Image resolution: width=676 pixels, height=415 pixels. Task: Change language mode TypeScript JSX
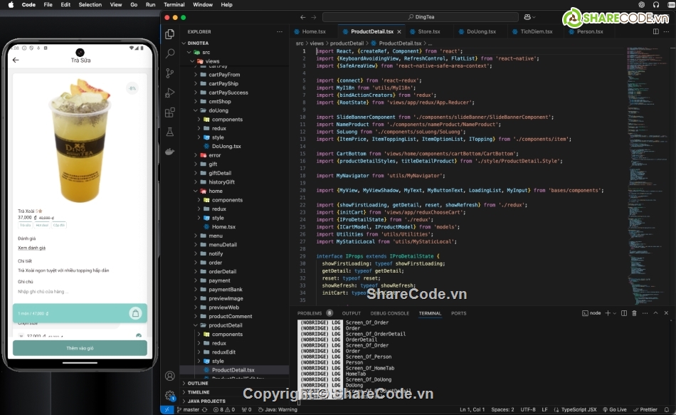[x=579, y=410]
